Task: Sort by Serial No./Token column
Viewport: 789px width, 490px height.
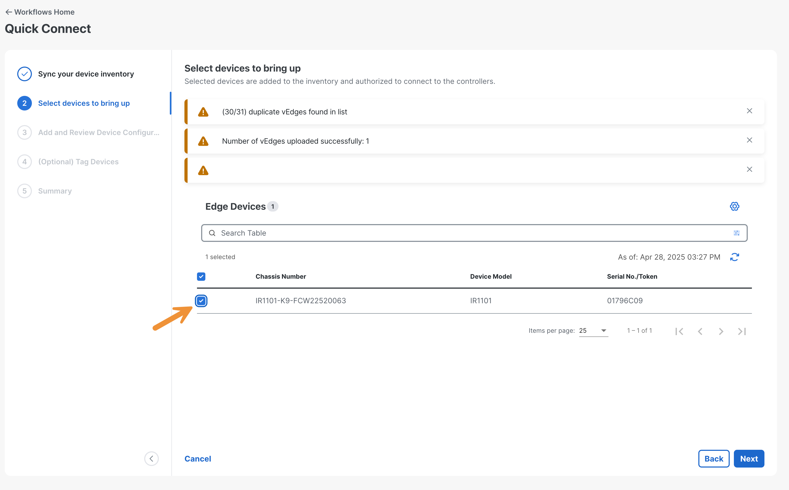Action: pos(632,276)
